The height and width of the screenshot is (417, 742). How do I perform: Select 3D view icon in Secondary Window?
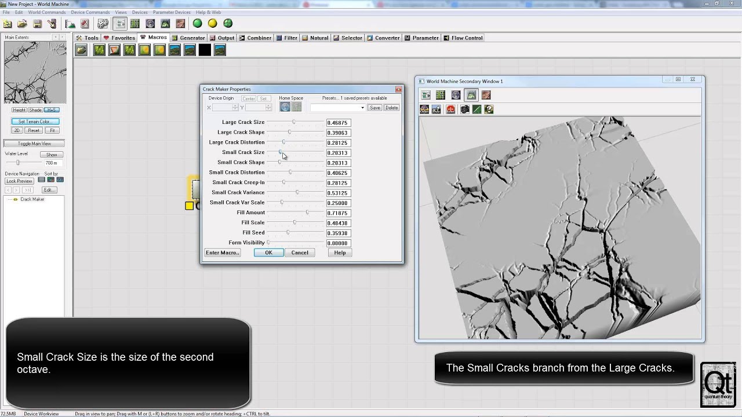[x=471, y=95]
